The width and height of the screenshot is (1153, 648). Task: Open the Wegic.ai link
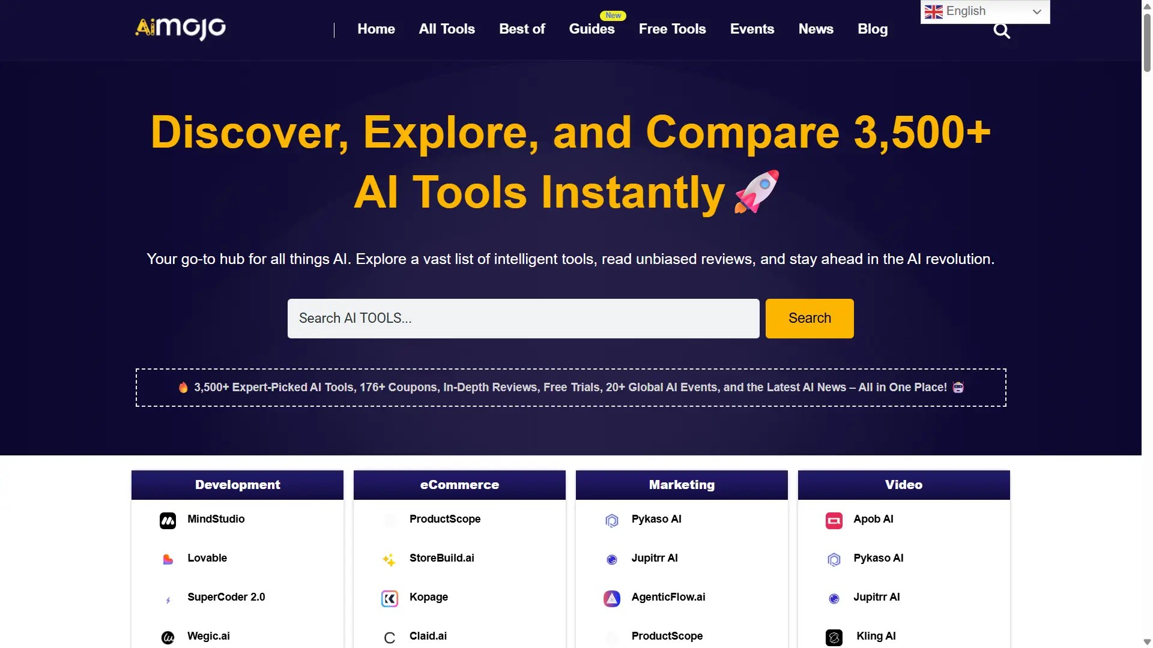[x=208, y=636]
